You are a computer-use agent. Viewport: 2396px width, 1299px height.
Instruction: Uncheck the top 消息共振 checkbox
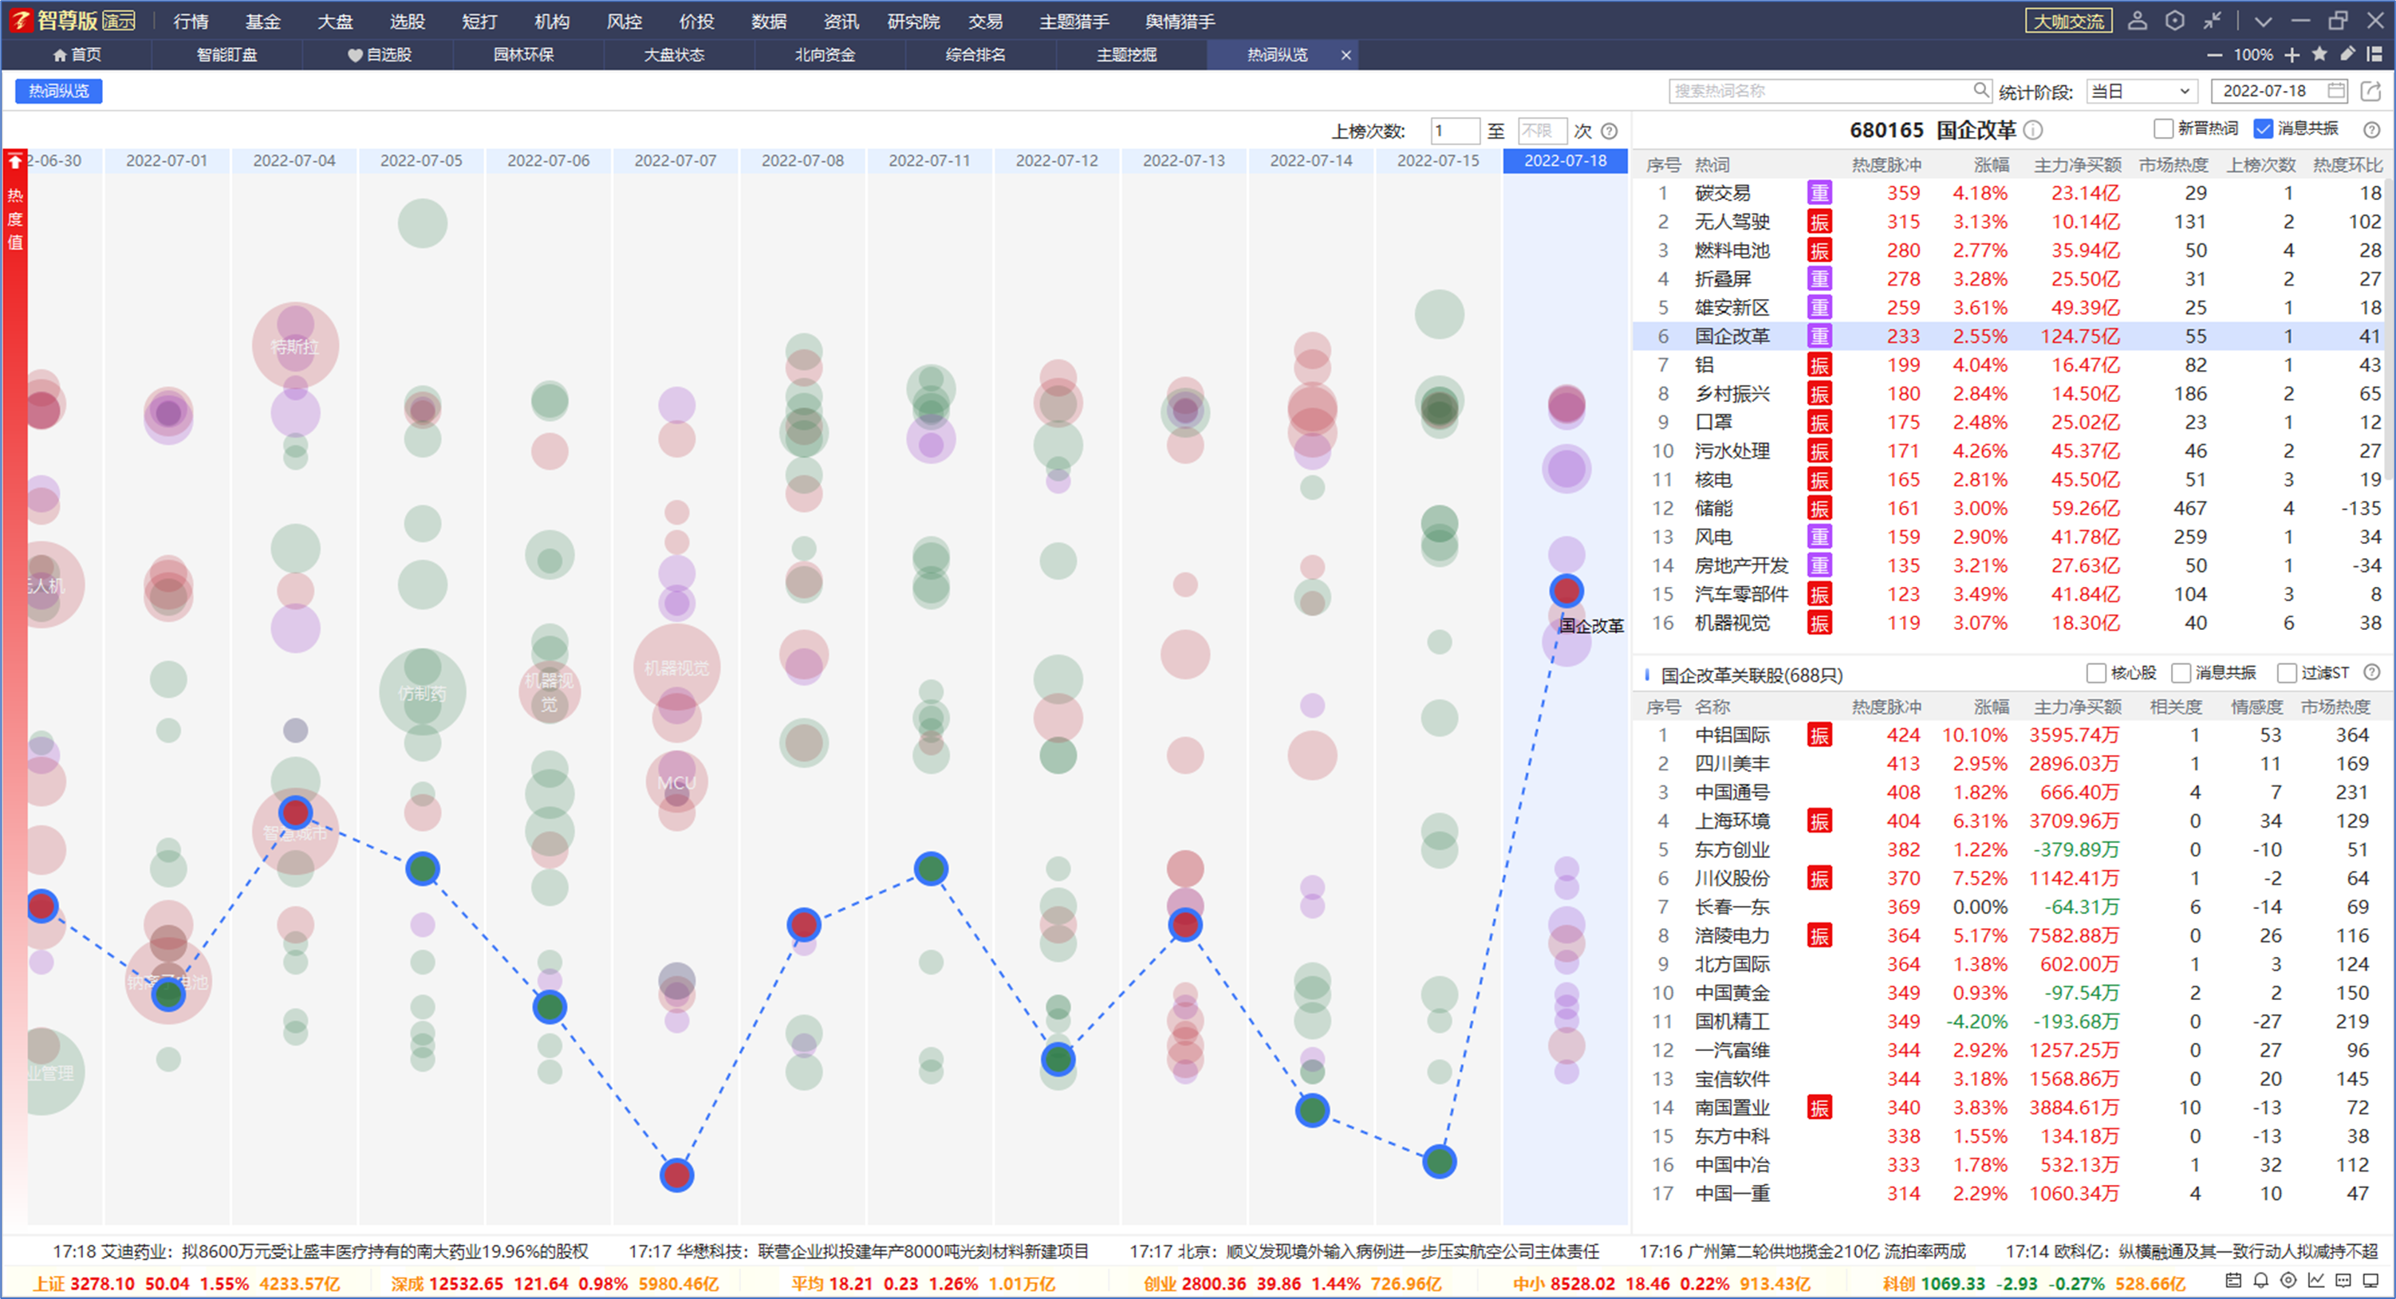(x=2264, y=128)
